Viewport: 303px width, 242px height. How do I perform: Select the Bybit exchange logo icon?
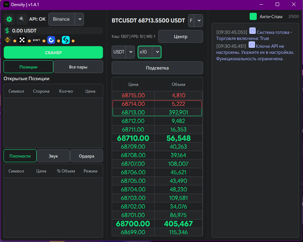pos(36,40)
